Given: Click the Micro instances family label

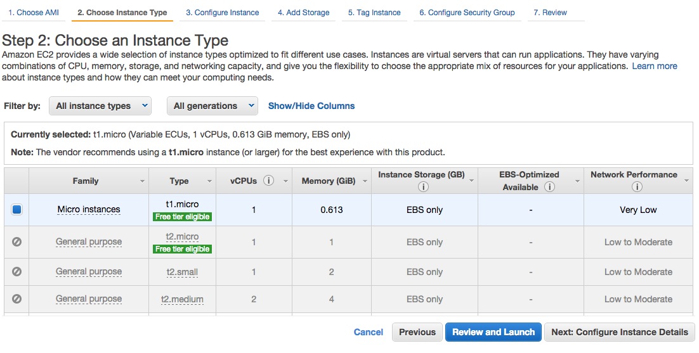Looking at the screenshot, I should click(x=89, y=209).
